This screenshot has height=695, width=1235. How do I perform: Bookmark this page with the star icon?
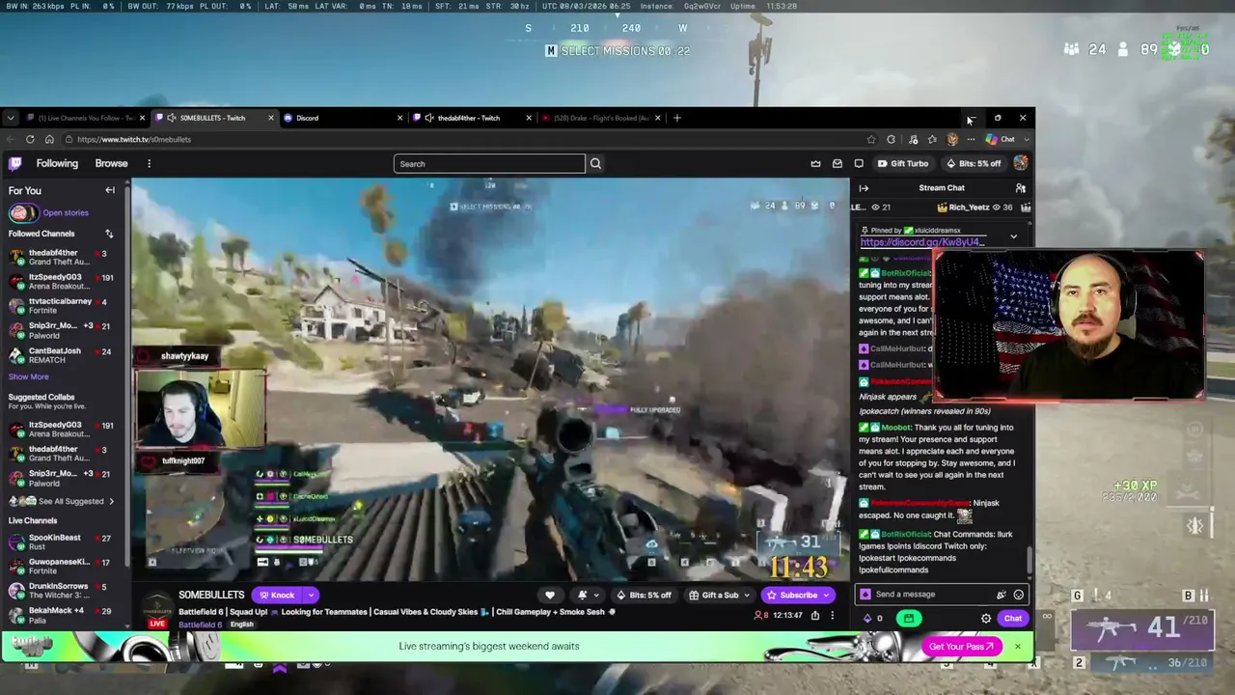[x=871, y=139]
